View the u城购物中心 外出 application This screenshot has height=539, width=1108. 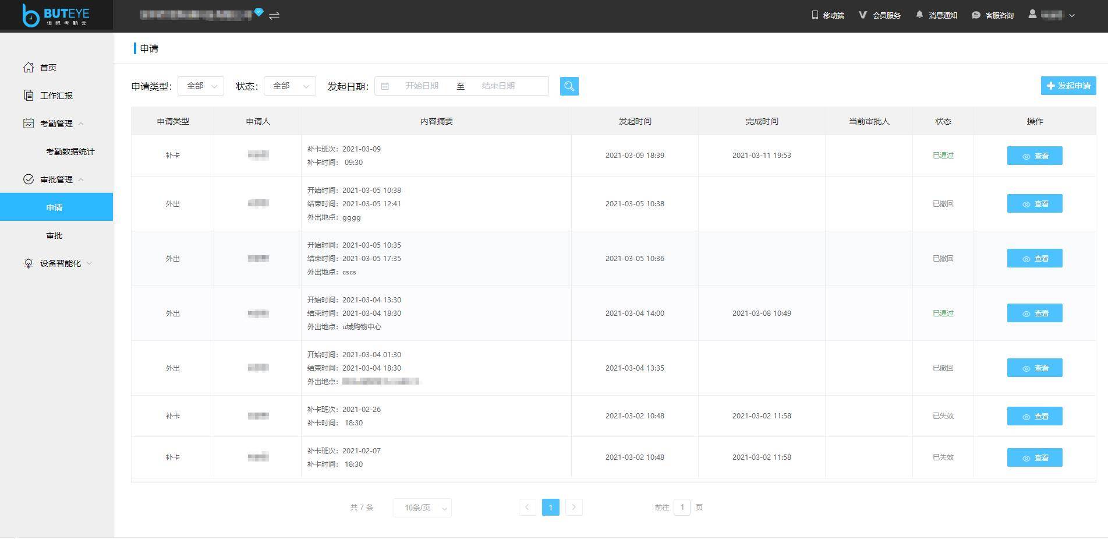coord(1035,313)
